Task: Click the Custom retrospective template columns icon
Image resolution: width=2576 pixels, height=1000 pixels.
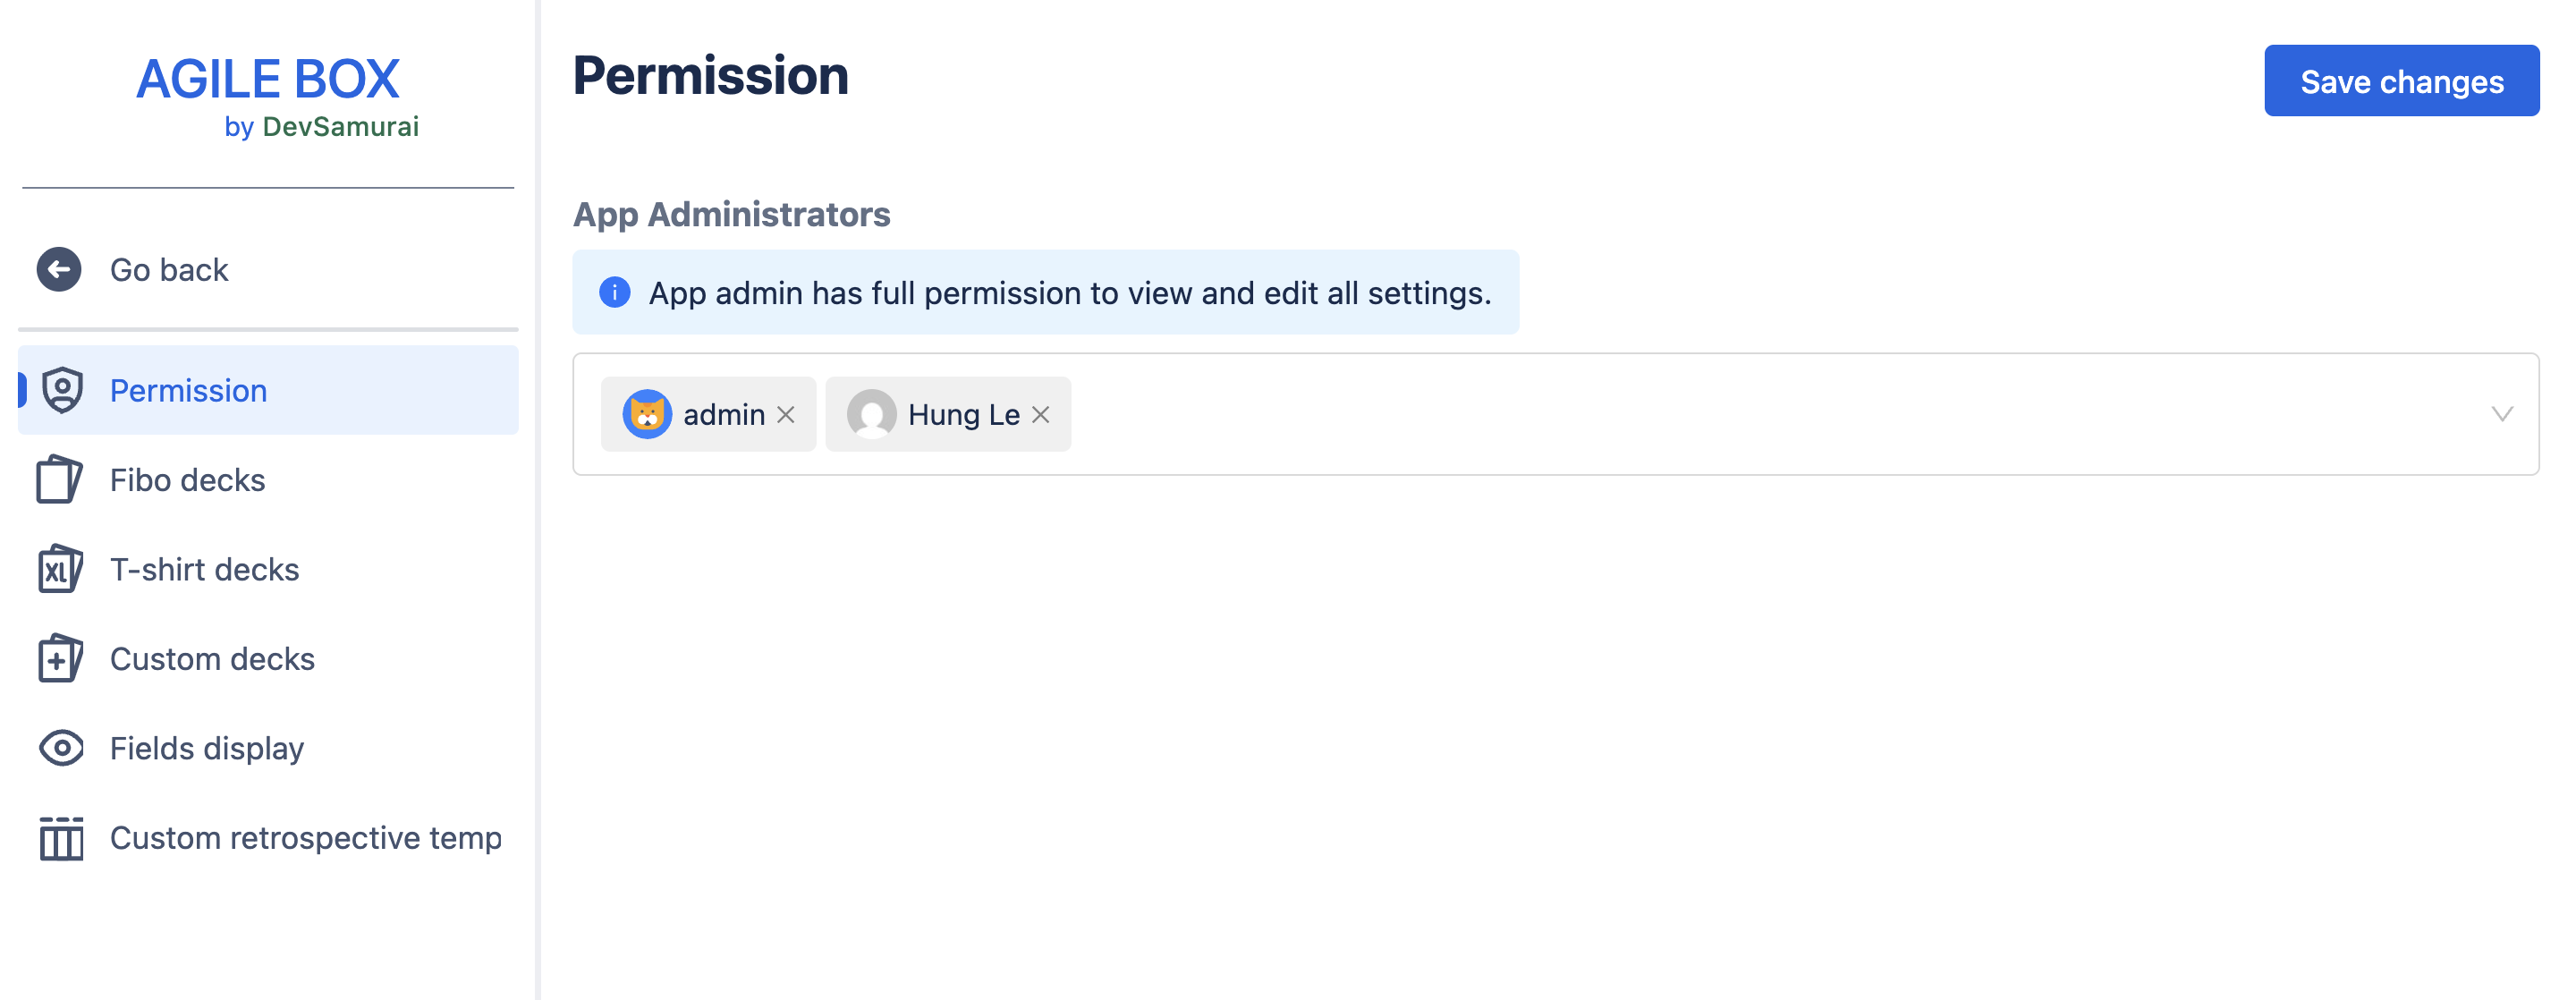Action: [x=62, y=838]
